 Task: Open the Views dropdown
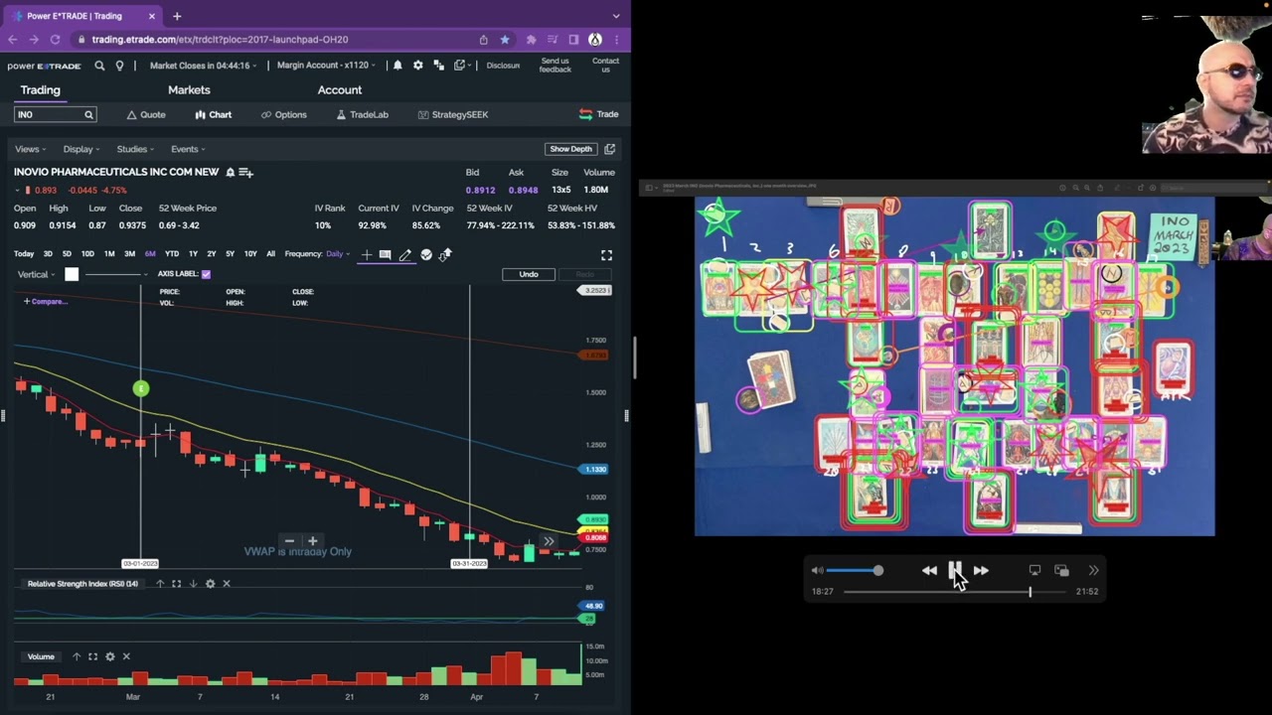[x=31, y=149]
